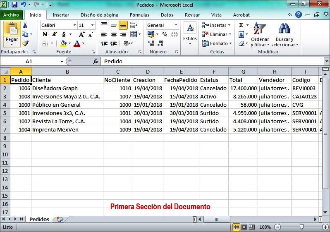Toggle align text left
The width and height of the screenshot is (330, 232).
104,34
